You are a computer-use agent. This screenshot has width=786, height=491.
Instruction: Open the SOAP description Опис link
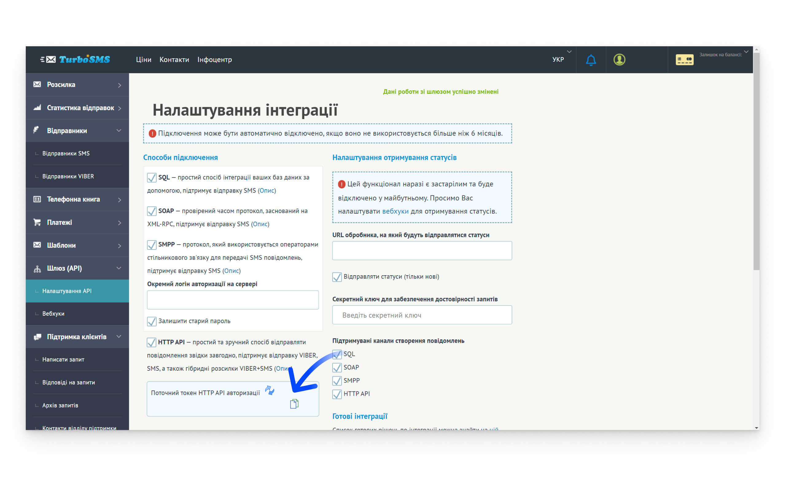[260, 224]
